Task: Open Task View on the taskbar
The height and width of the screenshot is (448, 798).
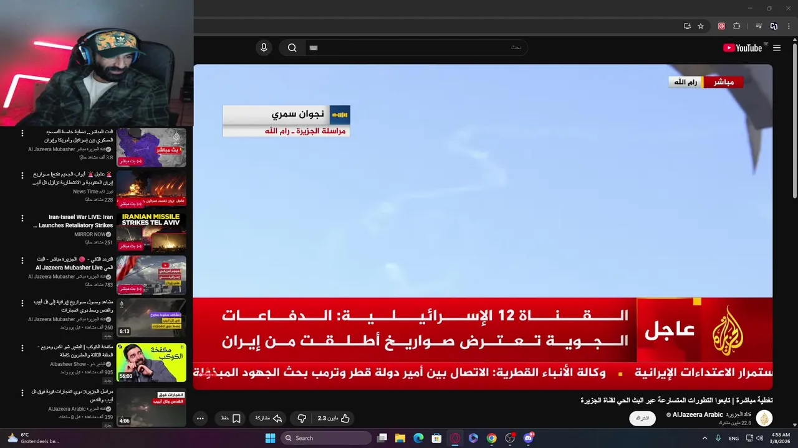Action: click(382, 438)
